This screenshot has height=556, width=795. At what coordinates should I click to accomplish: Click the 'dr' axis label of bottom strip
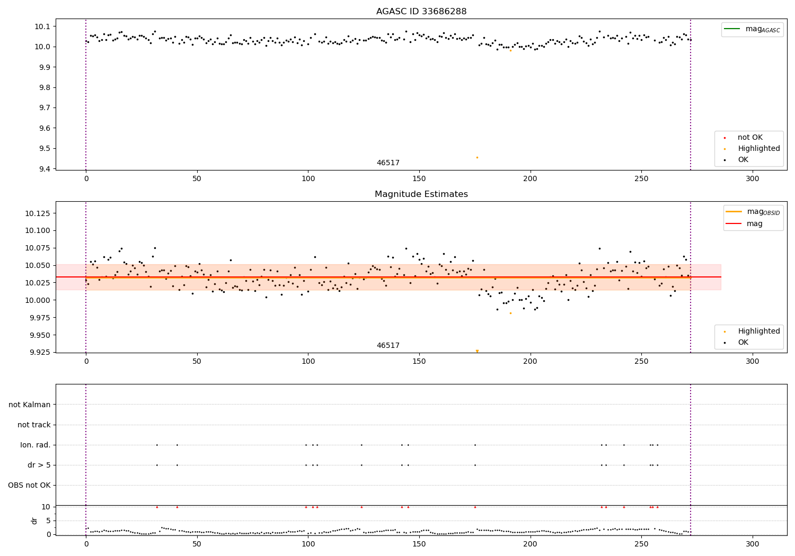[34, 521]
